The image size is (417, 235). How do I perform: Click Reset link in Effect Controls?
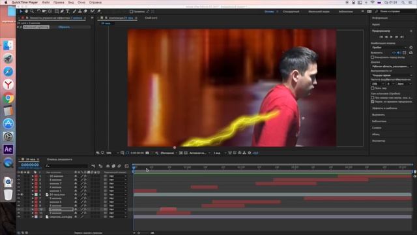tap(64, 27)
